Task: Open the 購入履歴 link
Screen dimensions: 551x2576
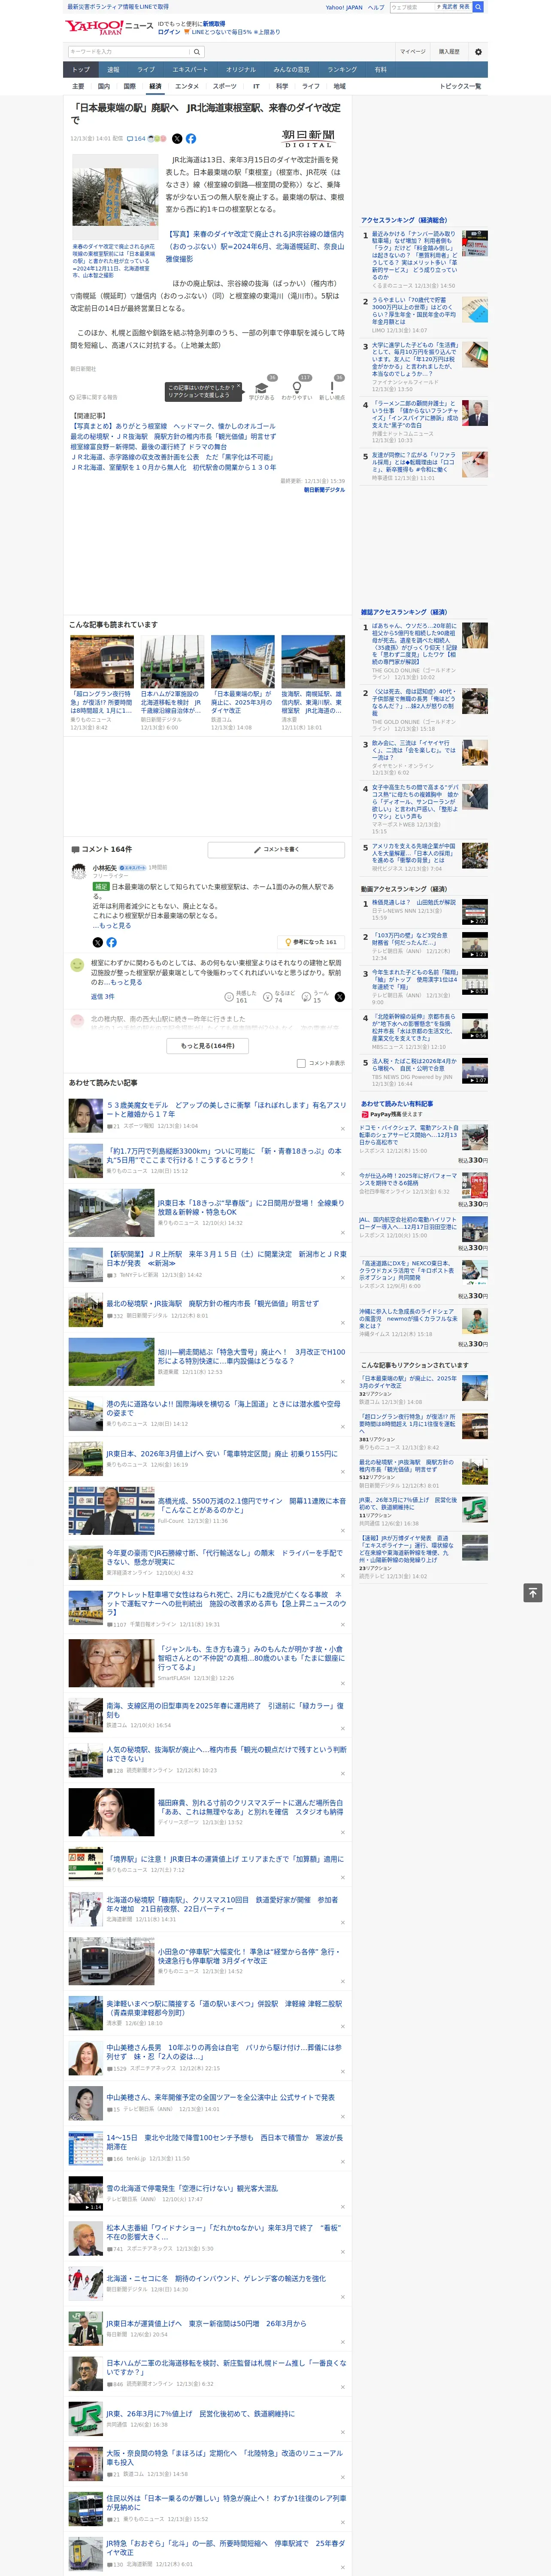Action: [449, 52]
